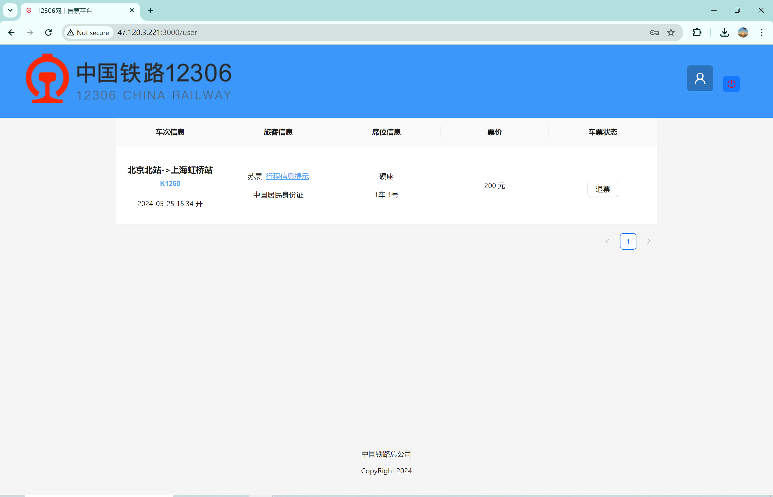Click the route text 北京北站->上海虹桥站
This screenshot has width=773, height=497.
click(x=170, y=170)
